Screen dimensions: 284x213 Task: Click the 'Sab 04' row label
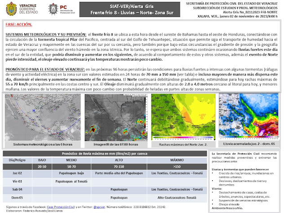point(17,190)
